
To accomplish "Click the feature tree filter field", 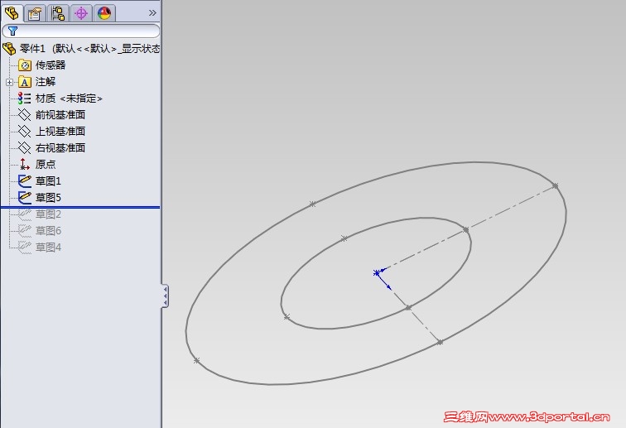I will coord(80,31).
